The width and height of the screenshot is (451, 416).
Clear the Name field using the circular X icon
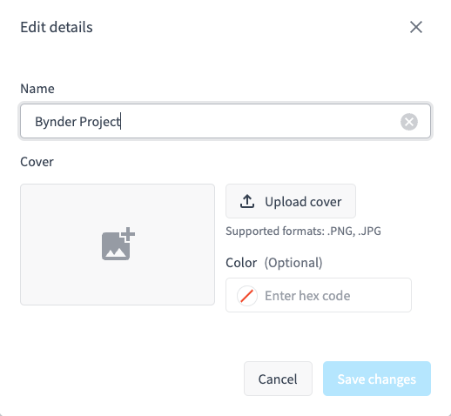409,122
